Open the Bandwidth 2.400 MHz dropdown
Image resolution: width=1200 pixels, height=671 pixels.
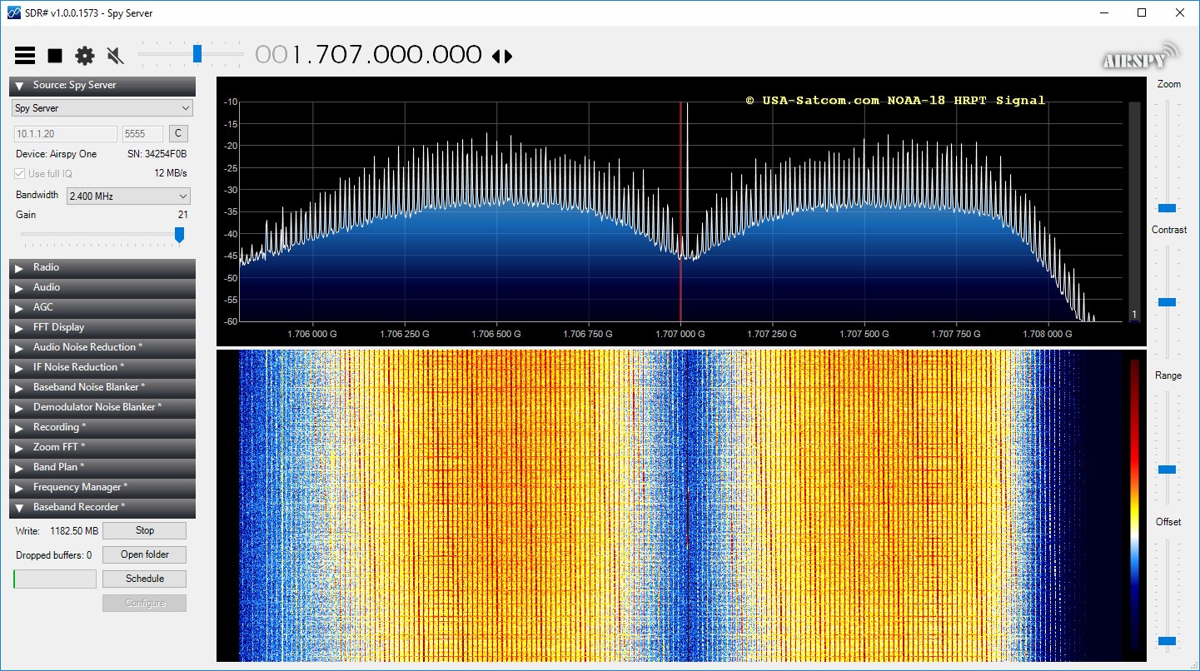(x=128, y=196)
